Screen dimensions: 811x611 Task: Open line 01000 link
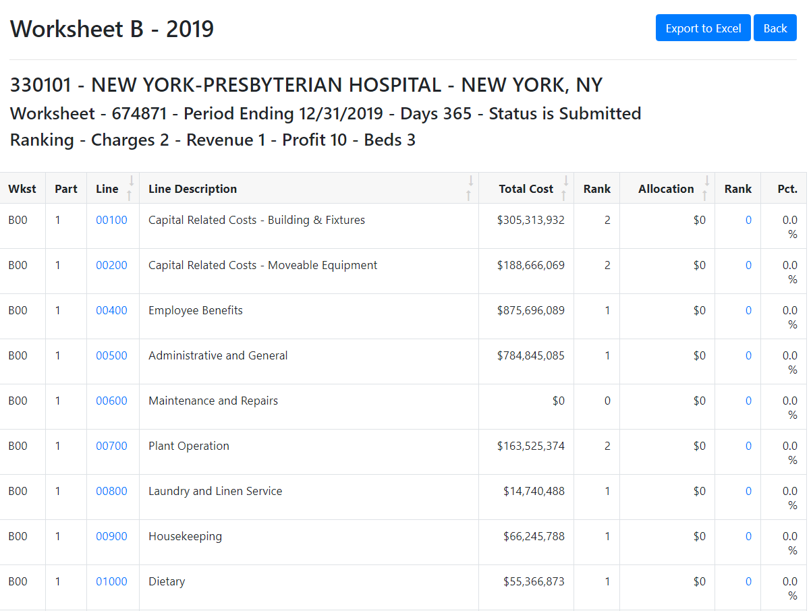click(x=111, y=581)
